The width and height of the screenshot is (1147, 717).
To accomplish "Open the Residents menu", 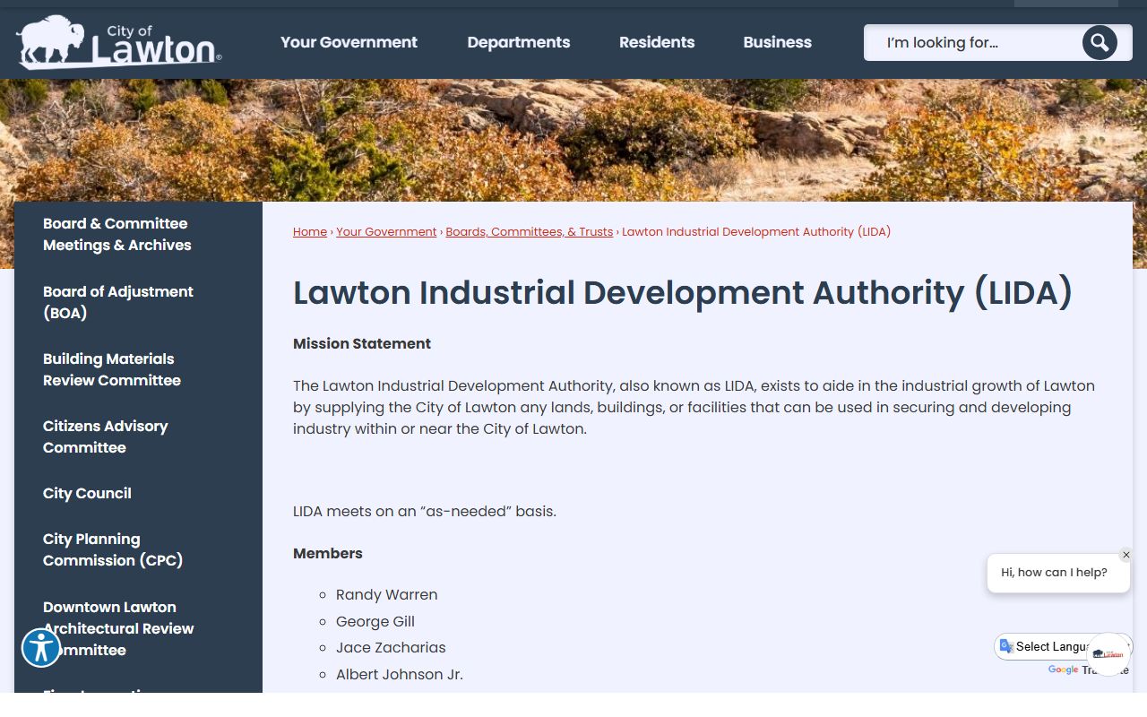I will point(657,42).
